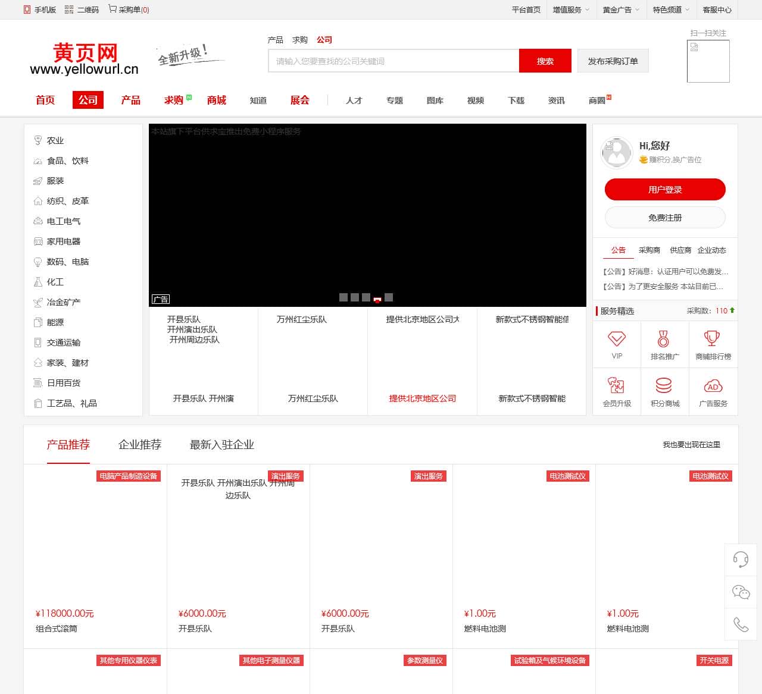Image resolution: width=762 pixels, height=694 pixels.
Task: Click the 免费注册 button
Action: (665, 218)
